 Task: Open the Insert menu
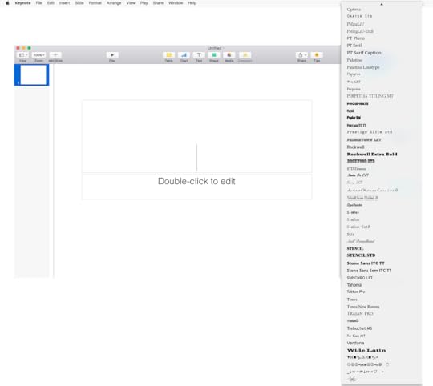(65, 3)
